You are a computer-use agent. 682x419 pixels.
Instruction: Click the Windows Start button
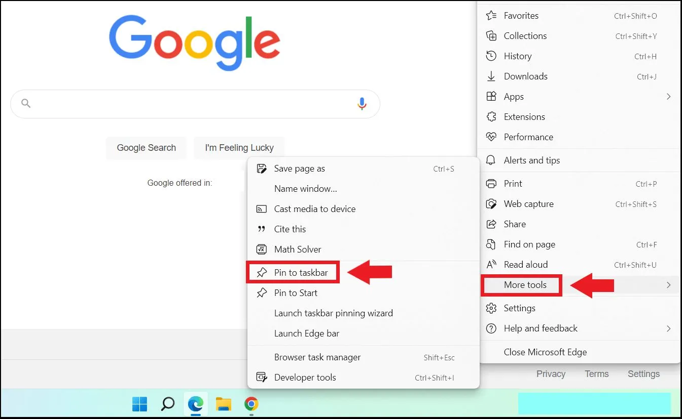[139, 404]
